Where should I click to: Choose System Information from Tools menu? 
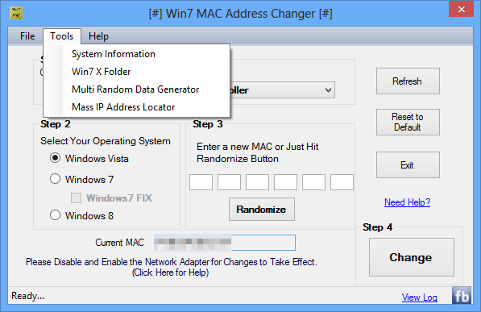click(x=137, y=54)
